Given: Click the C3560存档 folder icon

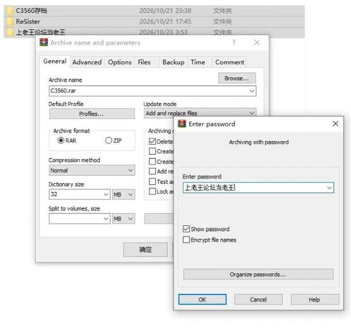Looking at the screenshot, I should pos(10,11).
